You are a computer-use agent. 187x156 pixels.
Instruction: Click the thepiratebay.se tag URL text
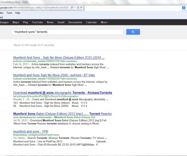pyautogui.click(x=36, y=135)
